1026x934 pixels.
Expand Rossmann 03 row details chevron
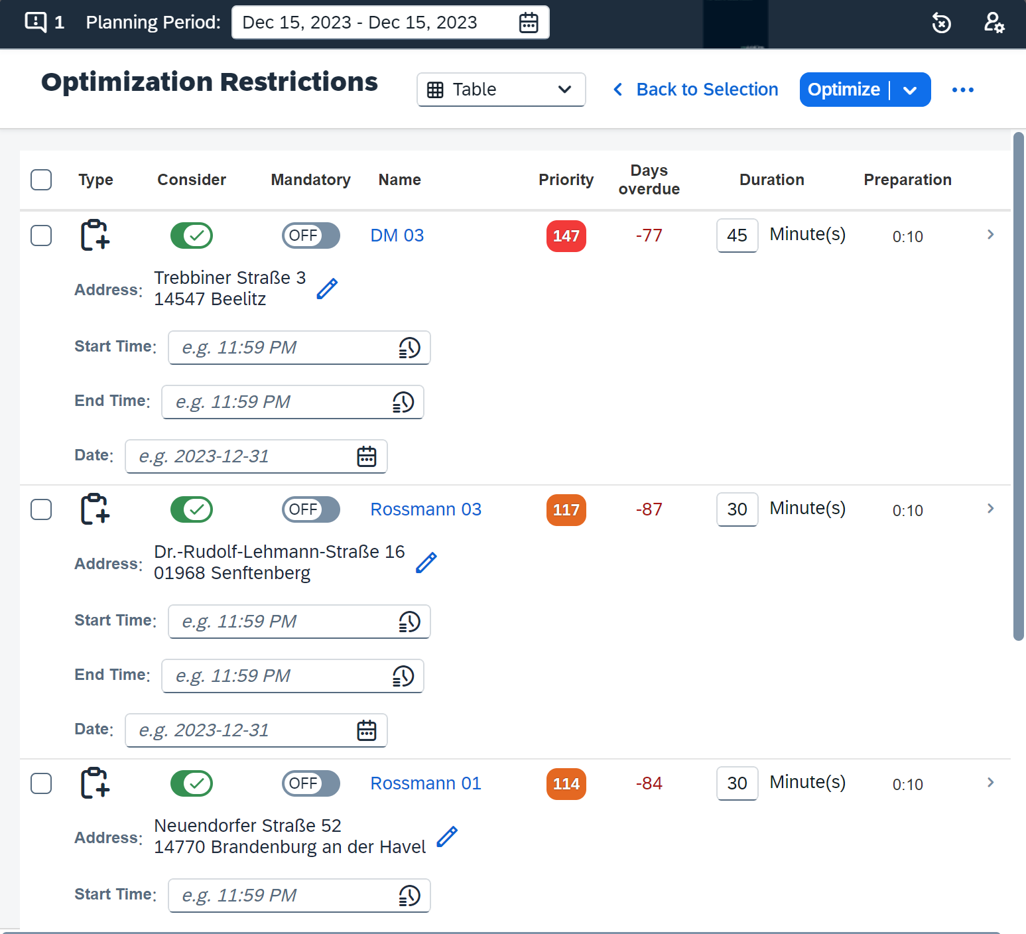click(990, 508)
